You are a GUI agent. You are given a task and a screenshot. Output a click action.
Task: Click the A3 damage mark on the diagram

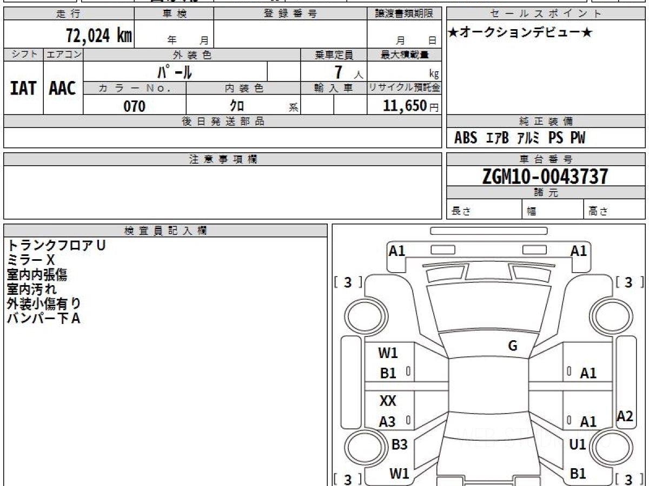[x=387, y=422]
